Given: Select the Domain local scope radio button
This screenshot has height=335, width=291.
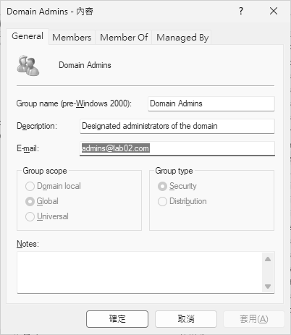Looking at the screenshot, I should (x=30, y=186).
